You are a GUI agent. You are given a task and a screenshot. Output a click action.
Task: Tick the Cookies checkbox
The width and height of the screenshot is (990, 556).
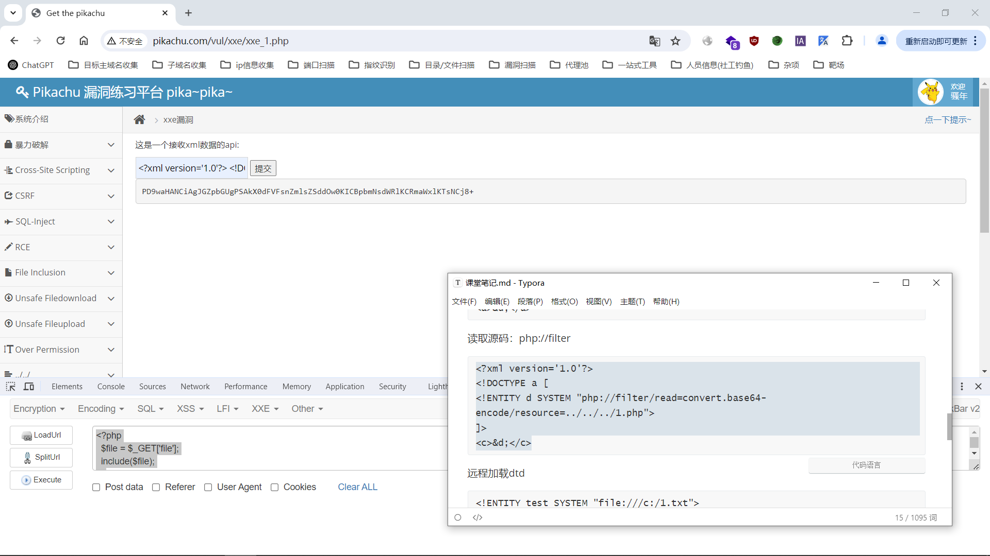pyautogui.click(x=275, y=487)
